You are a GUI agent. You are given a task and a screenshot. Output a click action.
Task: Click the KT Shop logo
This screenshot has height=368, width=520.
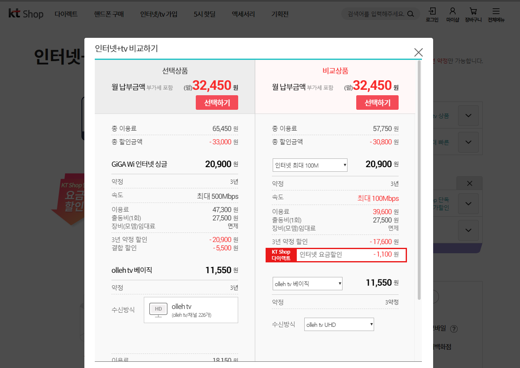pos(26,14)
